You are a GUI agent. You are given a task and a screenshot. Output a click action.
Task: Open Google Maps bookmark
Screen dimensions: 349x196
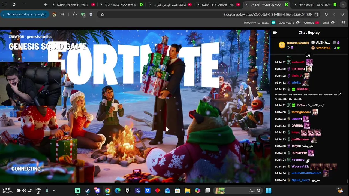click(x=289, y=23)
